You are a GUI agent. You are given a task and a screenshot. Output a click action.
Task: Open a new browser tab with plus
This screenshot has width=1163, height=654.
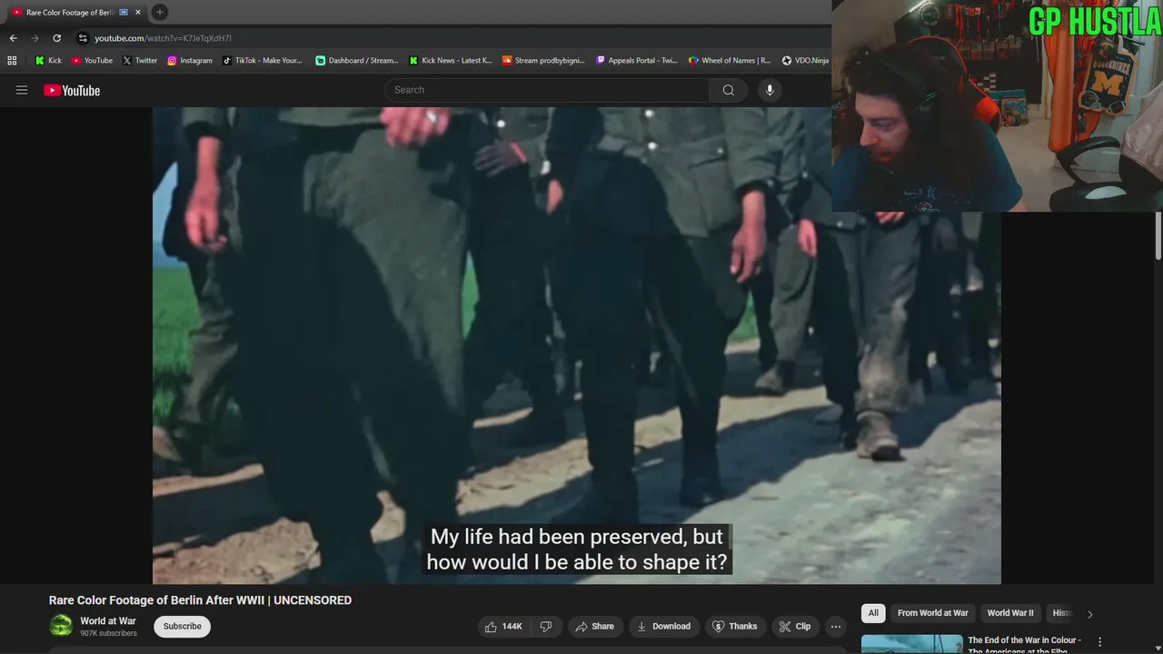tap(160, 12)
